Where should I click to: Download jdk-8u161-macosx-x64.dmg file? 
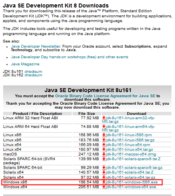131,154
